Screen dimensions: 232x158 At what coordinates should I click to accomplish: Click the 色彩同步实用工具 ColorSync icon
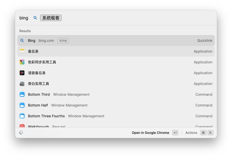[22, 62]
